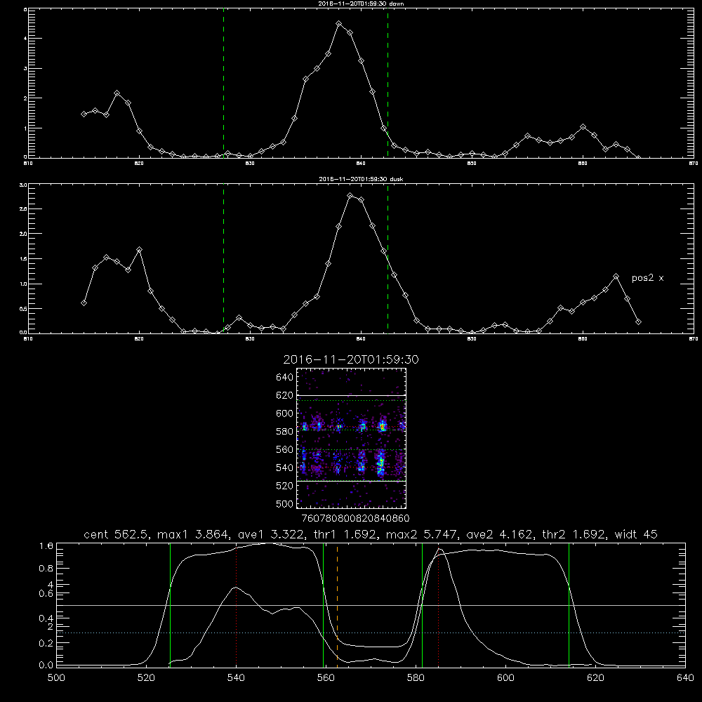
Task: Click the orange dashed center line in bottom plot
Action: [x=337, y=605]
